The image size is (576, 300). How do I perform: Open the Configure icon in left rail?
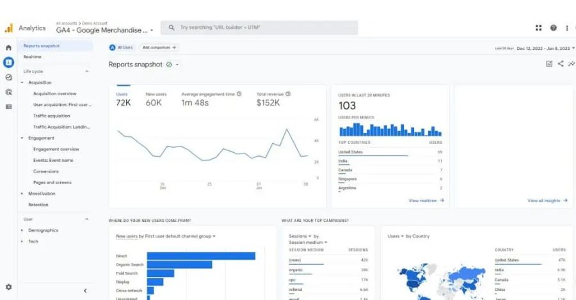pyautogui.click(x=8, y=107)
